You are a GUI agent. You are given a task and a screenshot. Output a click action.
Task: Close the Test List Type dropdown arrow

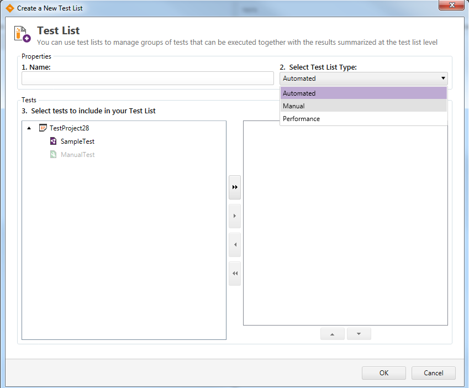pyautogui.click(x=442, y=78)
